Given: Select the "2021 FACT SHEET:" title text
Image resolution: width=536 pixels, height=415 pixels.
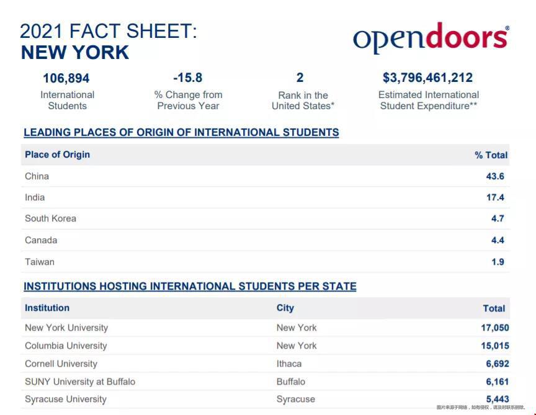Looking at the screenshot, I should tap(109, 31).
